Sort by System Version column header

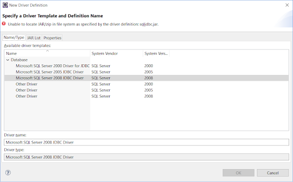(x=156, y=53)
